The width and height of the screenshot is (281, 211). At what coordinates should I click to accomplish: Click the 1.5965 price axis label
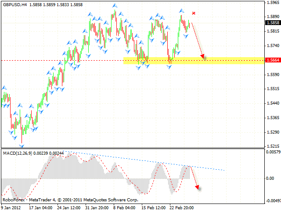tap(273, 3)
